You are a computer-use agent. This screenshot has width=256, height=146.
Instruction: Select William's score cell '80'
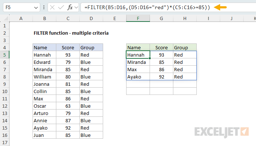coord(68,77)
